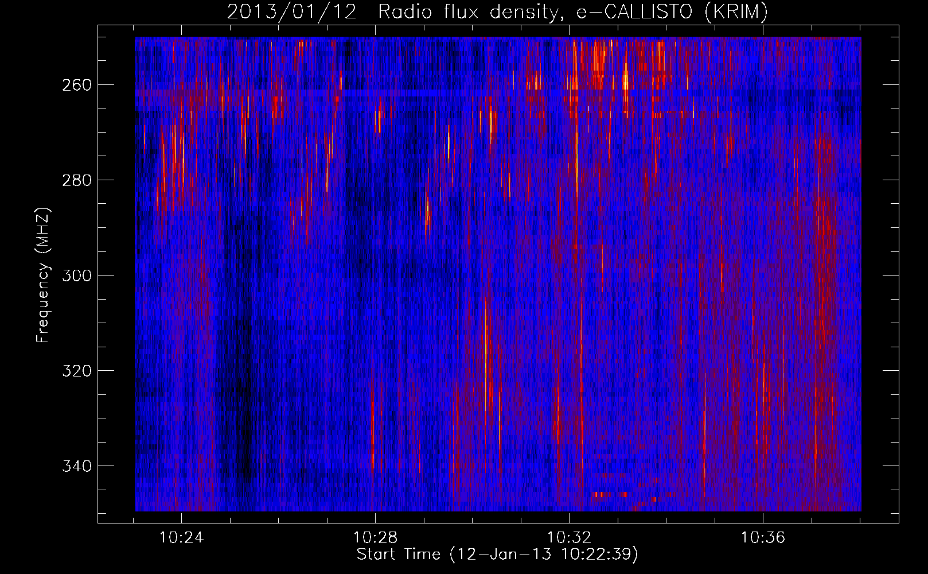Screen dimensions: 928x574
Task: Click the 'Start Time (12-Jan-13 10:22:39)' label
Action: click(497, 554)
